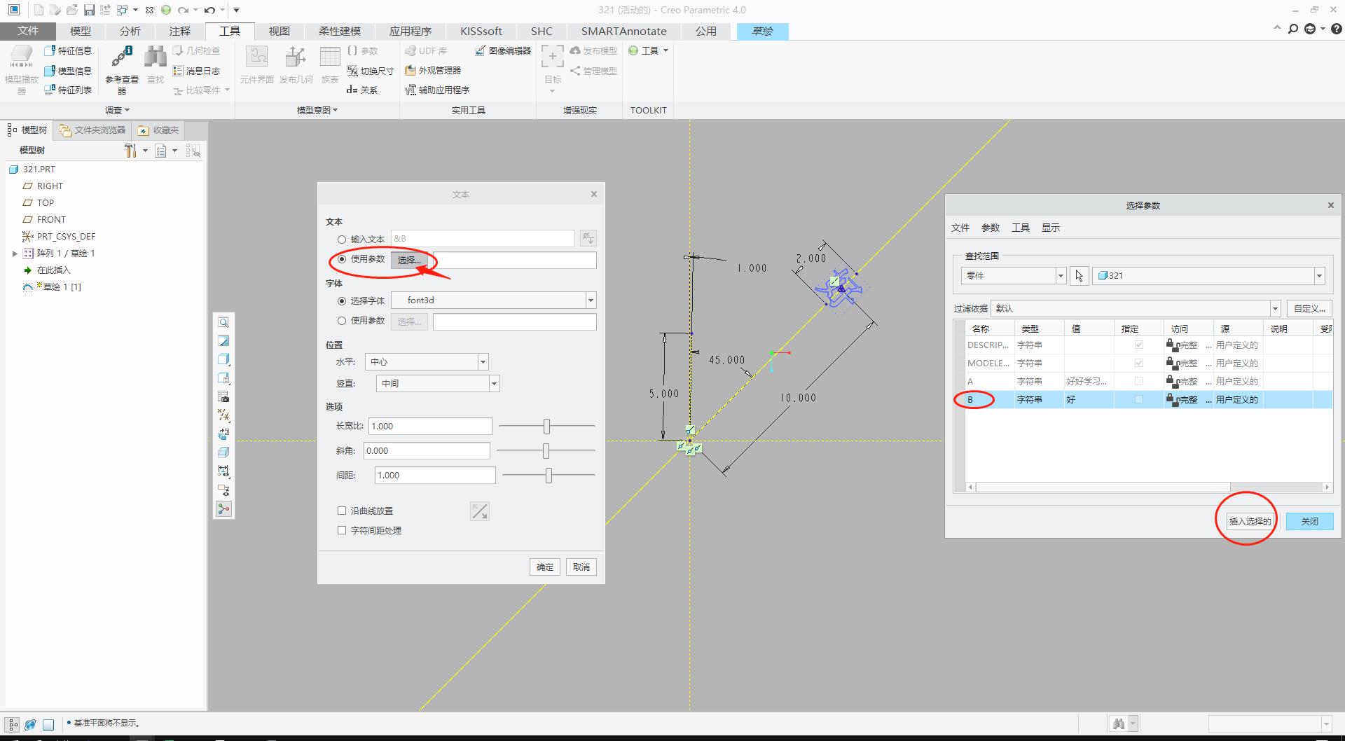Click 确定 button in 文本 dialog
Image resolution: width=1345 pixels, height=741 pixels.
click(x=545, y=567)
